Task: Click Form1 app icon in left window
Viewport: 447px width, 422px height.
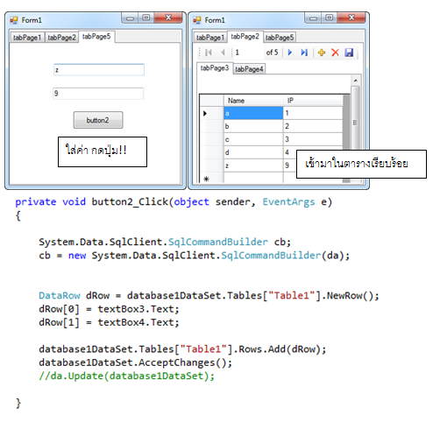Action: point(14,20)
